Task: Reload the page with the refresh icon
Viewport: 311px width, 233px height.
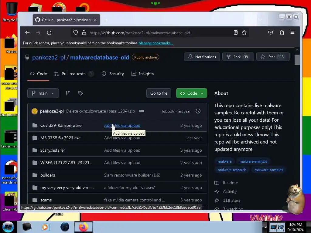Action: click(x=49, y=33)
